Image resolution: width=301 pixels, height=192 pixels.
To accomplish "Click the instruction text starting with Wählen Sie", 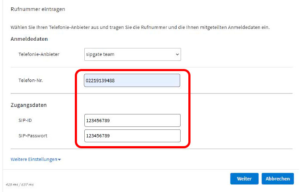I will pos(140,27).
